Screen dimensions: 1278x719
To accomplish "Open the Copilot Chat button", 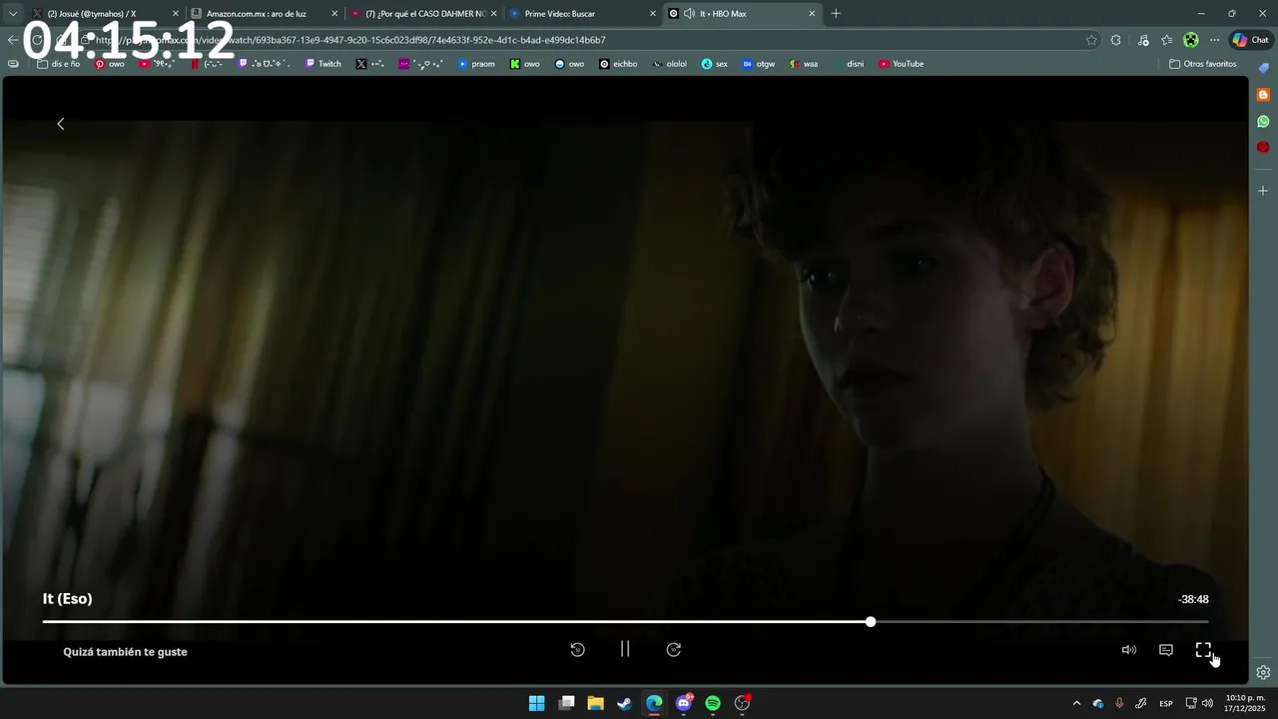I will (1252, 40).
